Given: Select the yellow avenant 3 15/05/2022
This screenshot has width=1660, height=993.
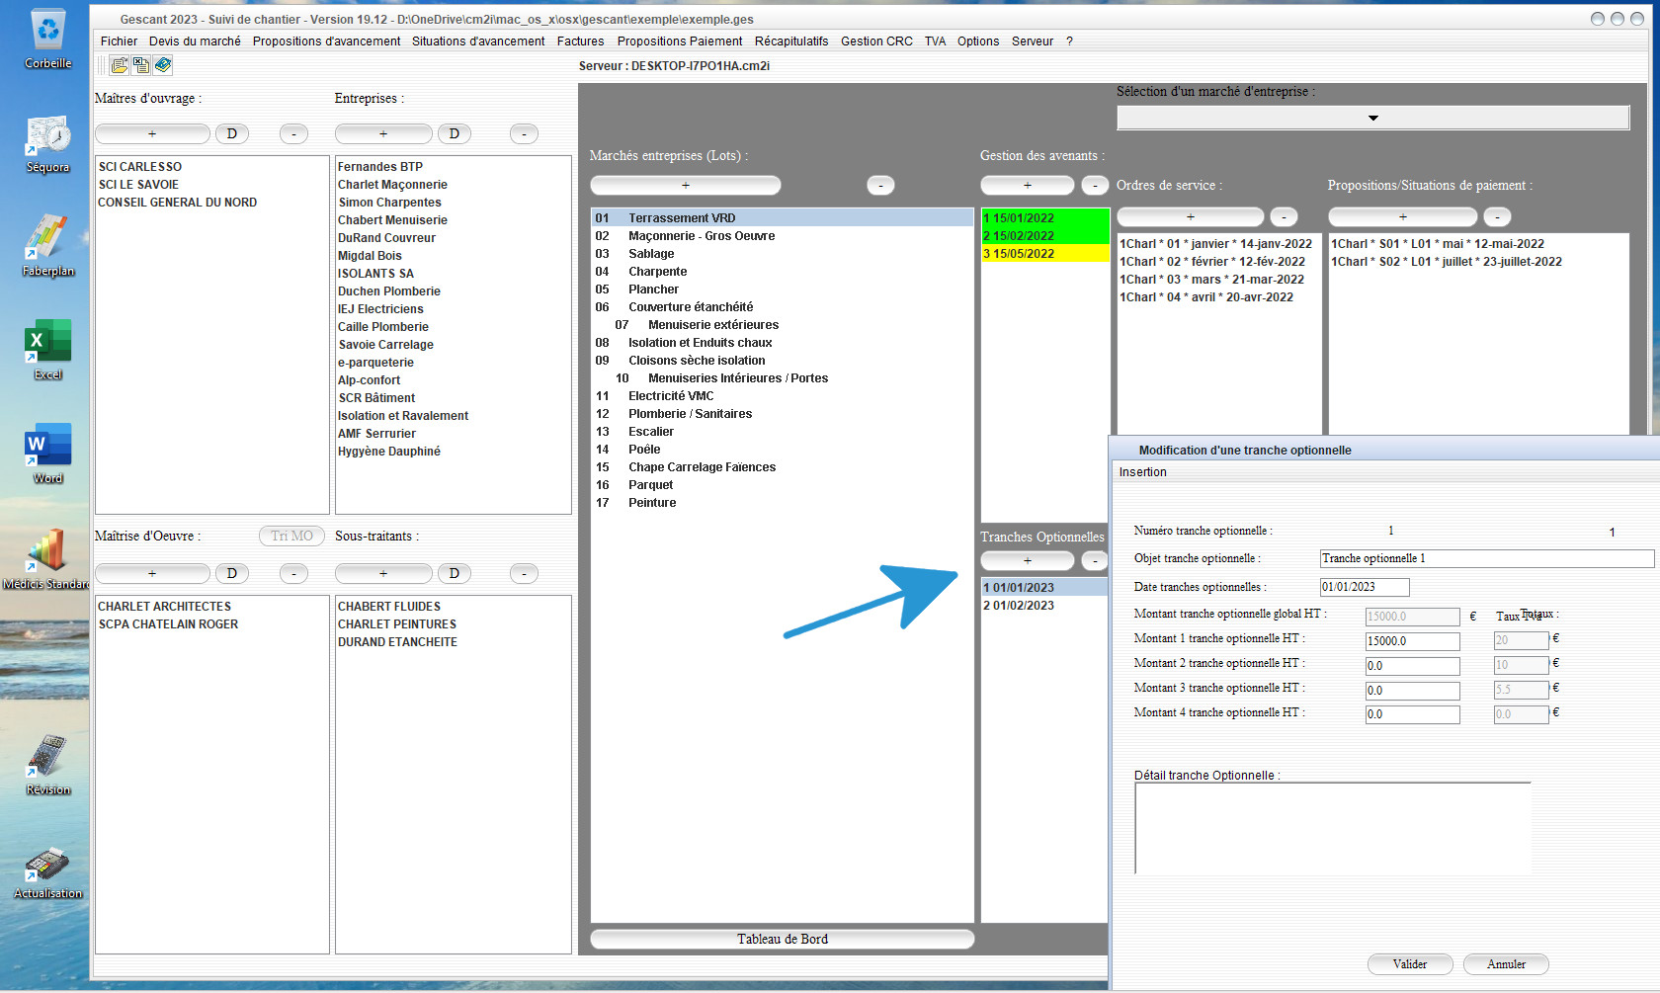Looking at the screenshot, I should tap(1045, 254).
